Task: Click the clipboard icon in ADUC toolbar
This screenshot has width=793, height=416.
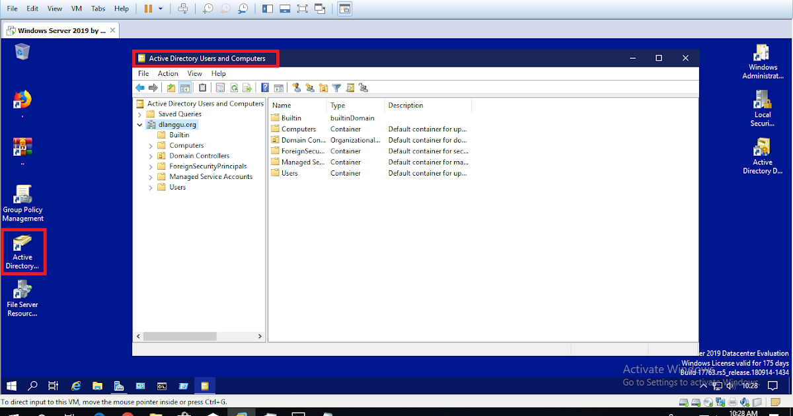Action: pyautogui.click(x=203, y=88)
